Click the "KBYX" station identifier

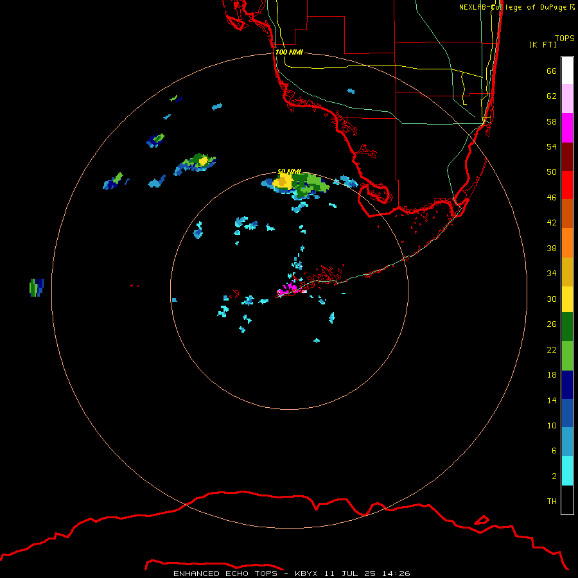click(x=306, y=574)
